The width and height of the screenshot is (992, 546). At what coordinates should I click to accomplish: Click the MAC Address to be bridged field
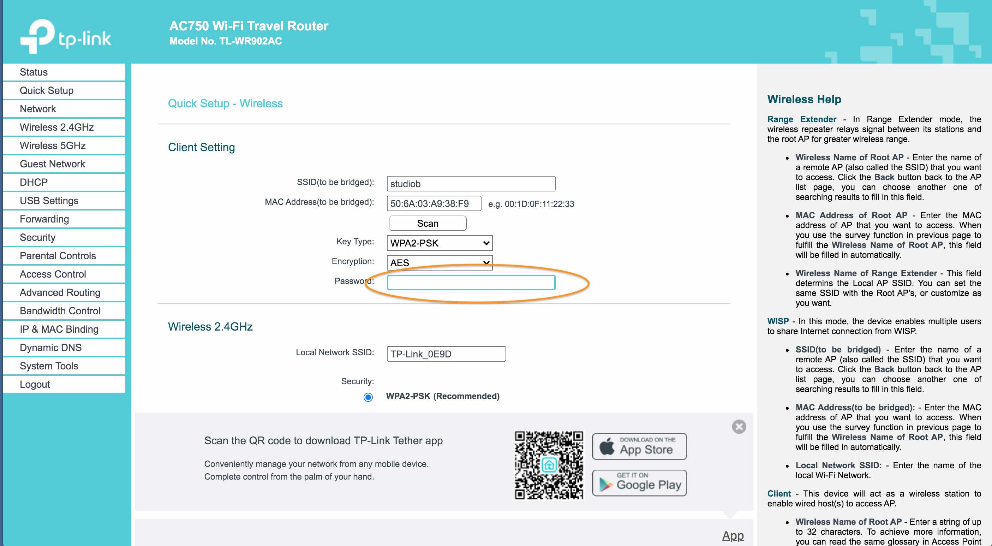(434, 203)
